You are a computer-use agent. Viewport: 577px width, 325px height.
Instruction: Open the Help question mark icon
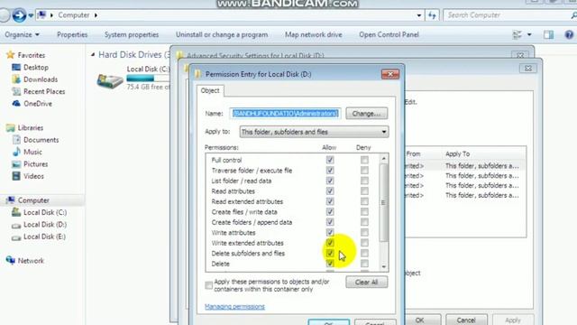coord(569,34)
